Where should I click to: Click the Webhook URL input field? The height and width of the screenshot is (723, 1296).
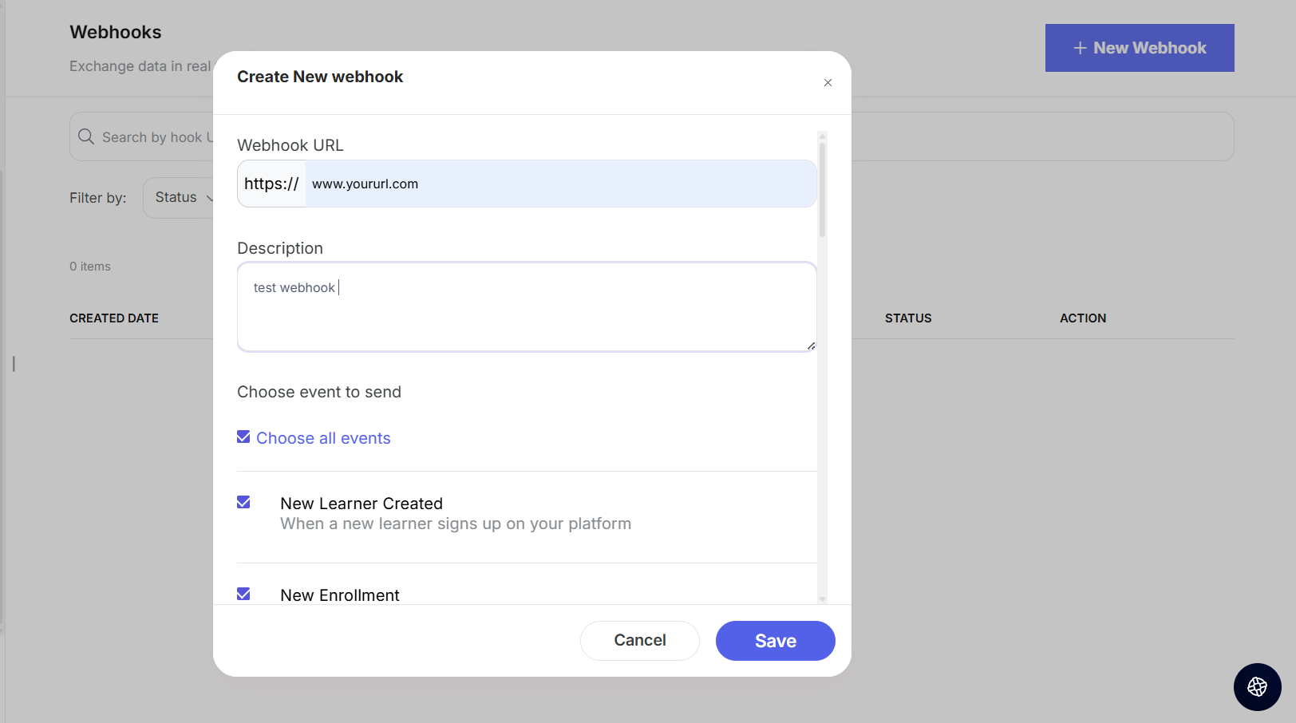[559, 184]
